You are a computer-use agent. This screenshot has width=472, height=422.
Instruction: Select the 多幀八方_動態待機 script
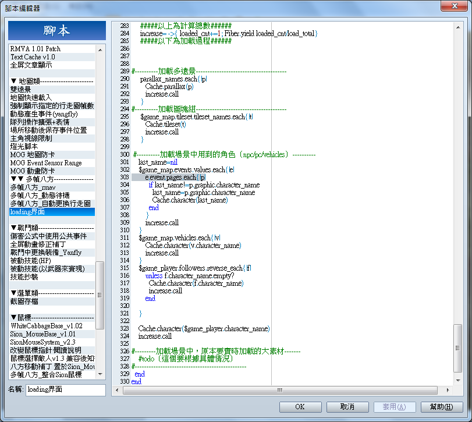pyautogui.click(x=52, y=196)
